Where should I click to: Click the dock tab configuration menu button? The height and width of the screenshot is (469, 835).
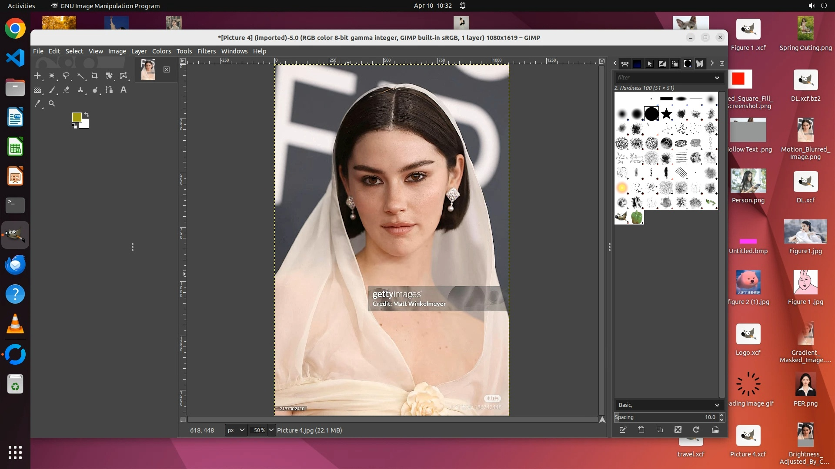(722, 63)
